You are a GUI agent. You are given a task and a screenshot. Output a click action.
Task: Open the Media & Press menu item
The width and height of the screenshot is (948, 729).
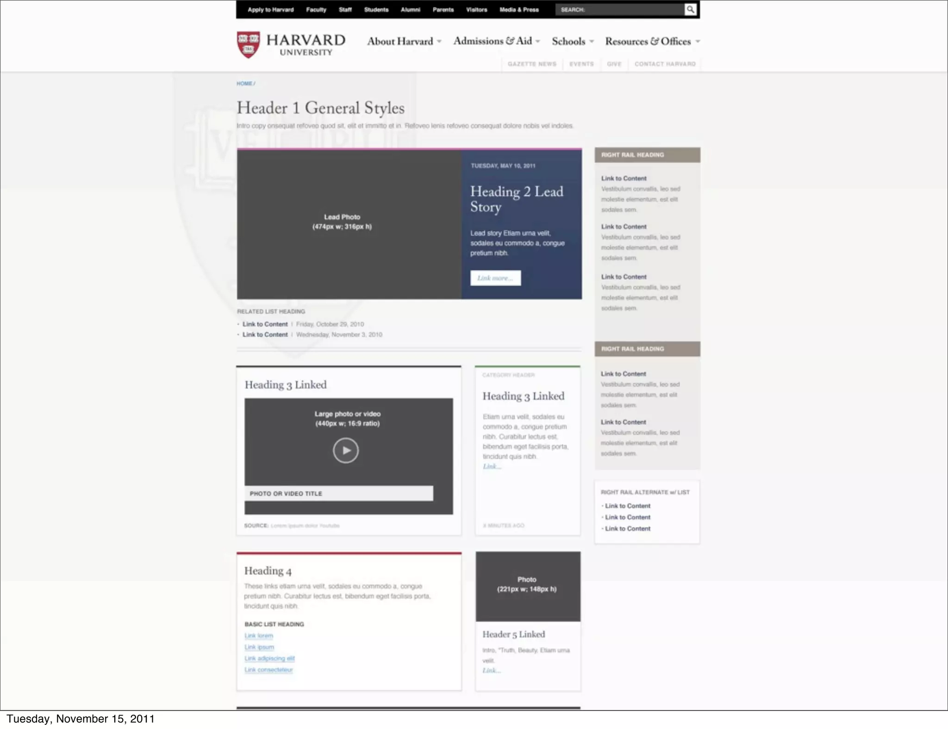tap(519, 10)
